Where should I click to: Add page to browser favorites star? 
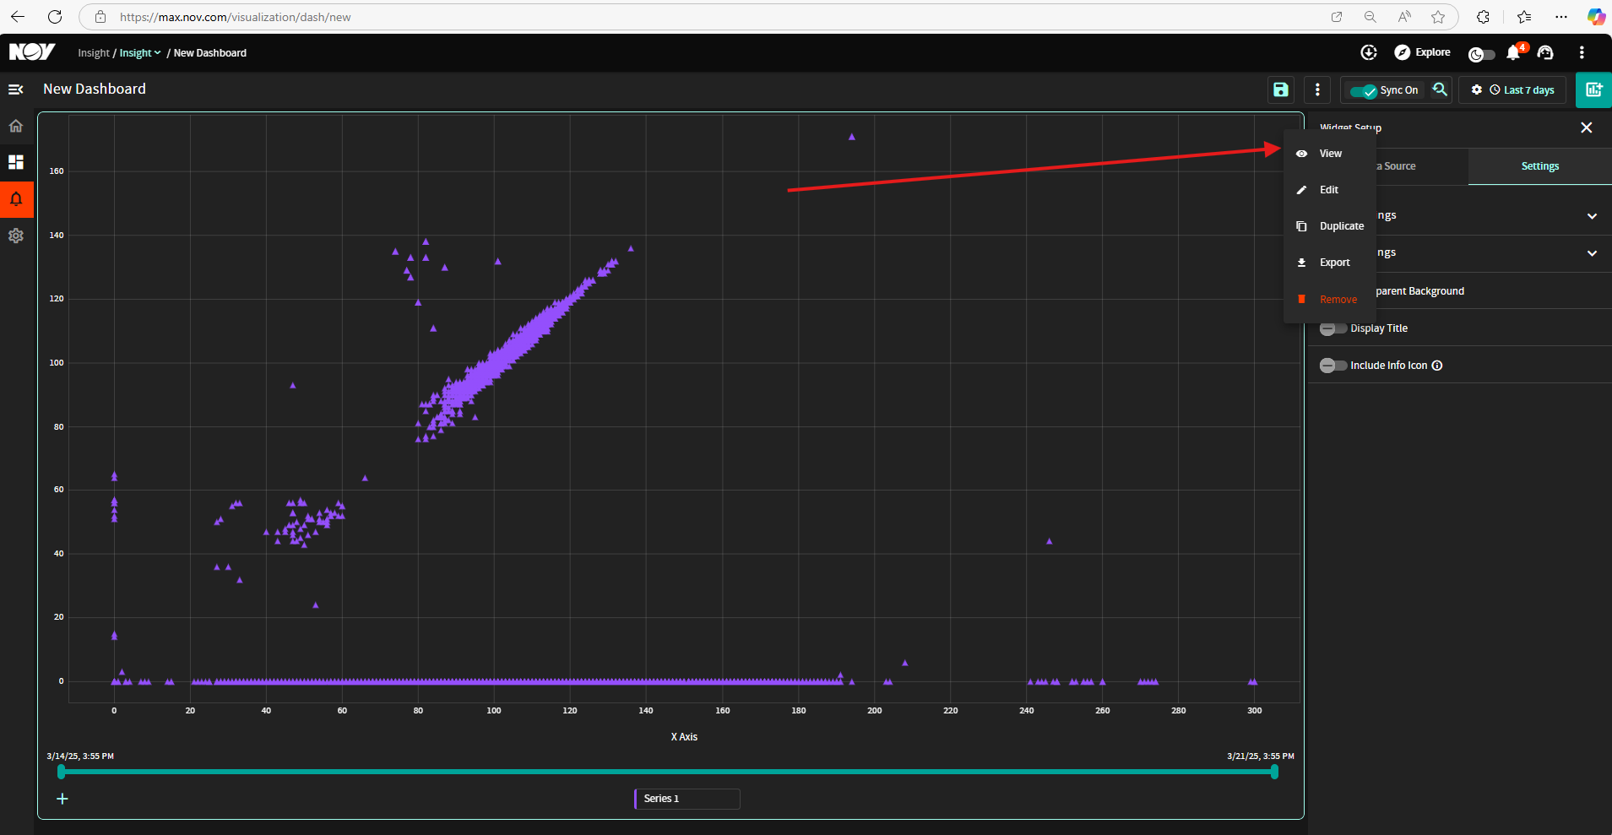[x=1438, y=17]
